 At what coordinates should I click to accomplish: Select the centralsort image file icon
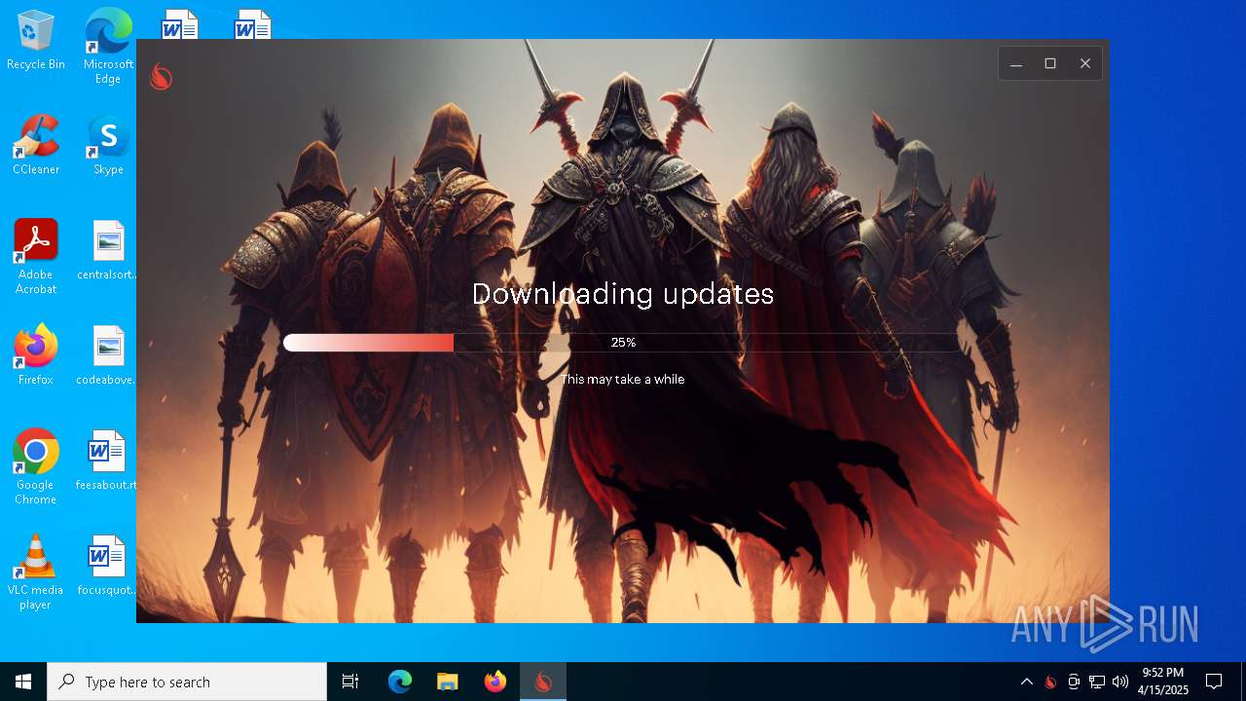pos(108,250)
